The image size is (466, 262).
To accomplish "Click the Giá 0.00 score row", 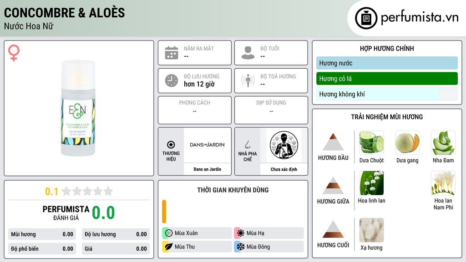I will tap(116, 249).
